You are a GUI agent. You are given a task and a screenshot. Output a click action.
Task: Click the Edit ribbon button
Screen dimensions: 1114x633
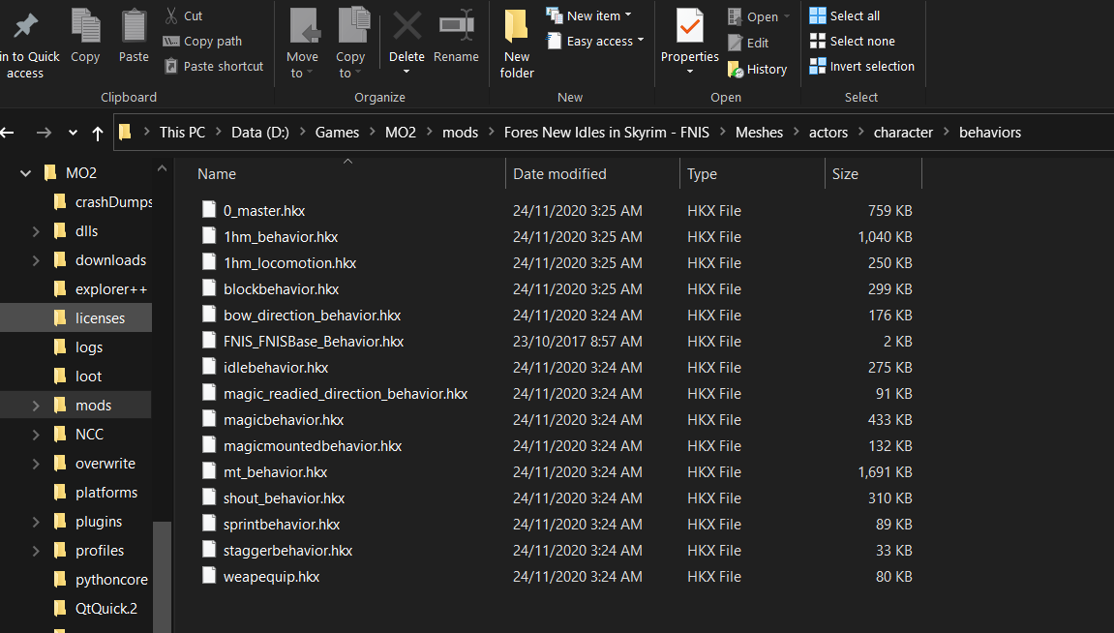(x=748, y=43)
